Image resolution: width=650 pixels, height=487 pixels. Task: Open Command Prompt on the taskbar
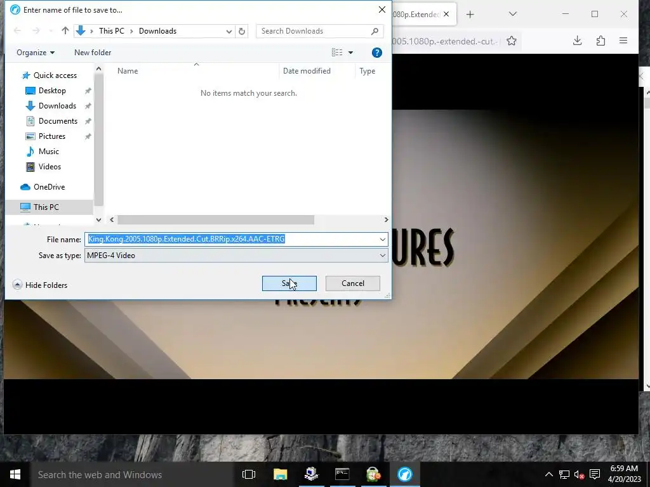[342, 474]
